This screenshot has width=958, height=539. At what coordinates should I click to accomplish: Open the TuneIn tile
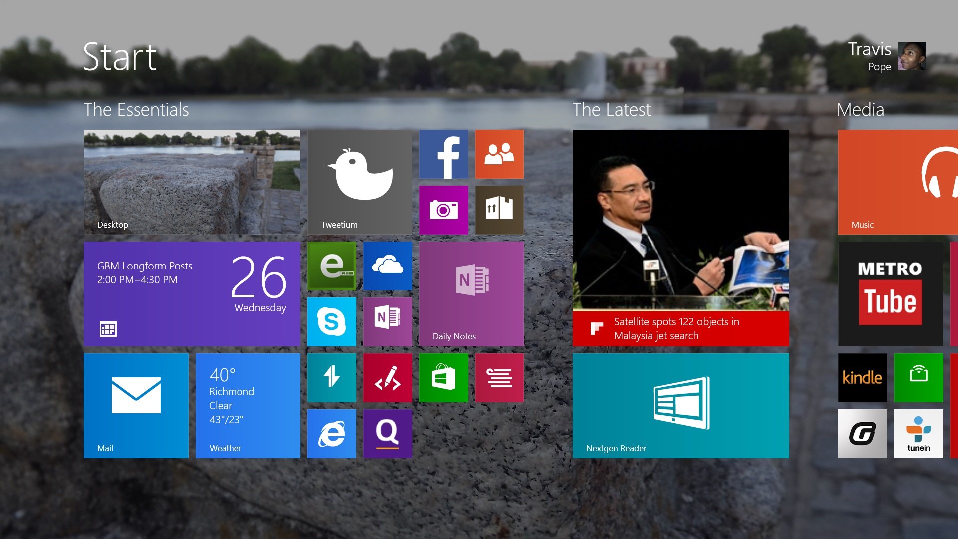tap(919, 434)
